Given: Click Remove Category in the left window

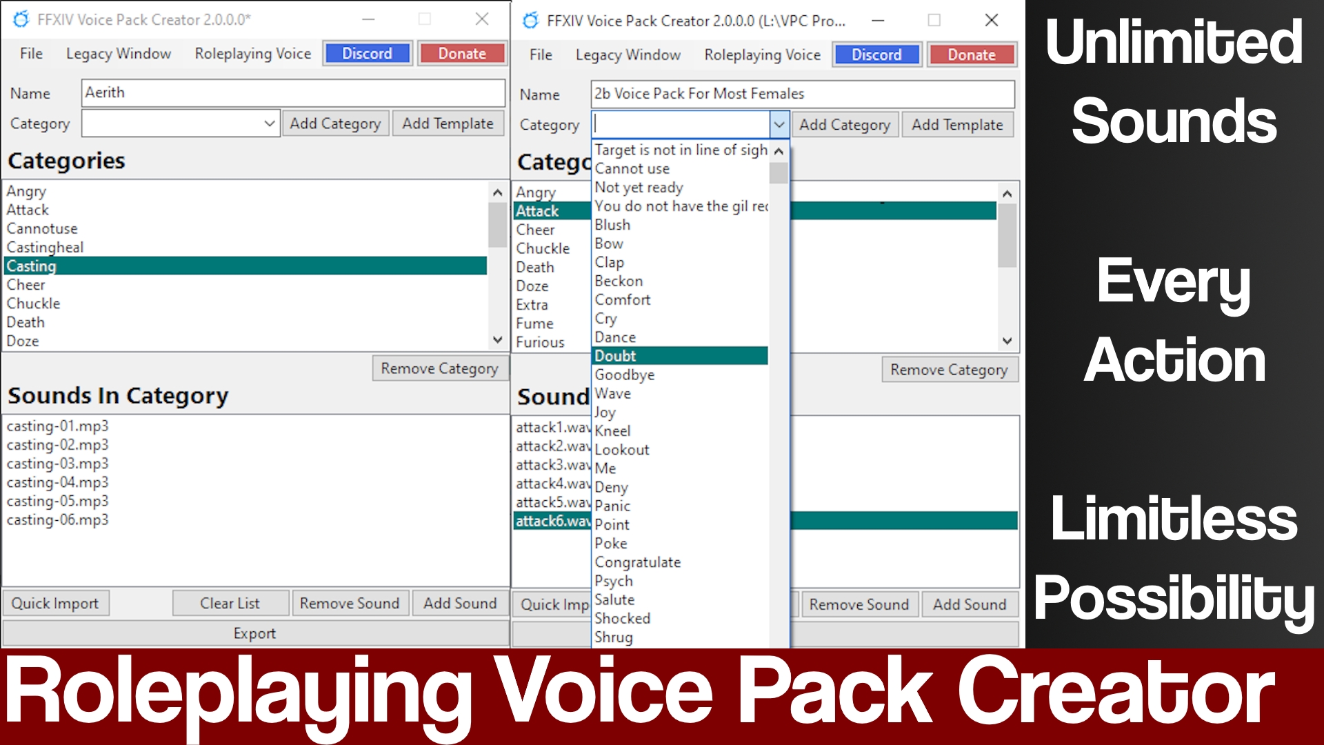Looking at the screenshot, I should click(440, 368).
